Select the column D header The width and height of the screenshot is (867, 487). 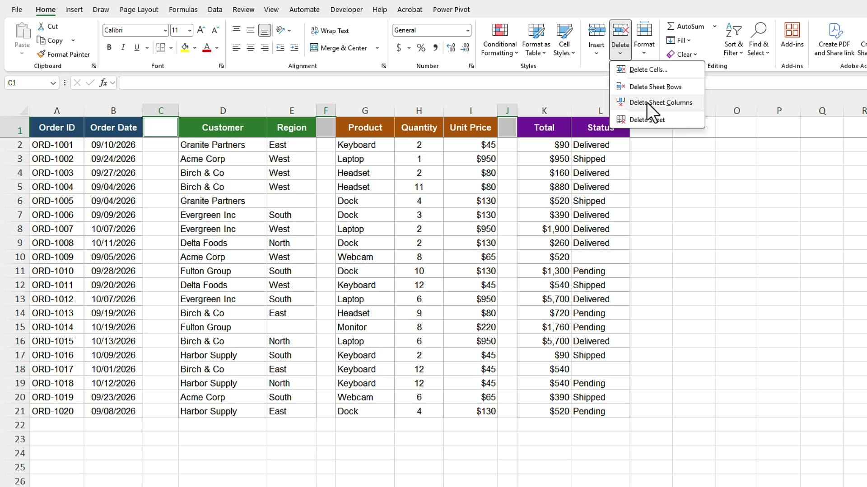pyautogui.click(x=223, y=110)
